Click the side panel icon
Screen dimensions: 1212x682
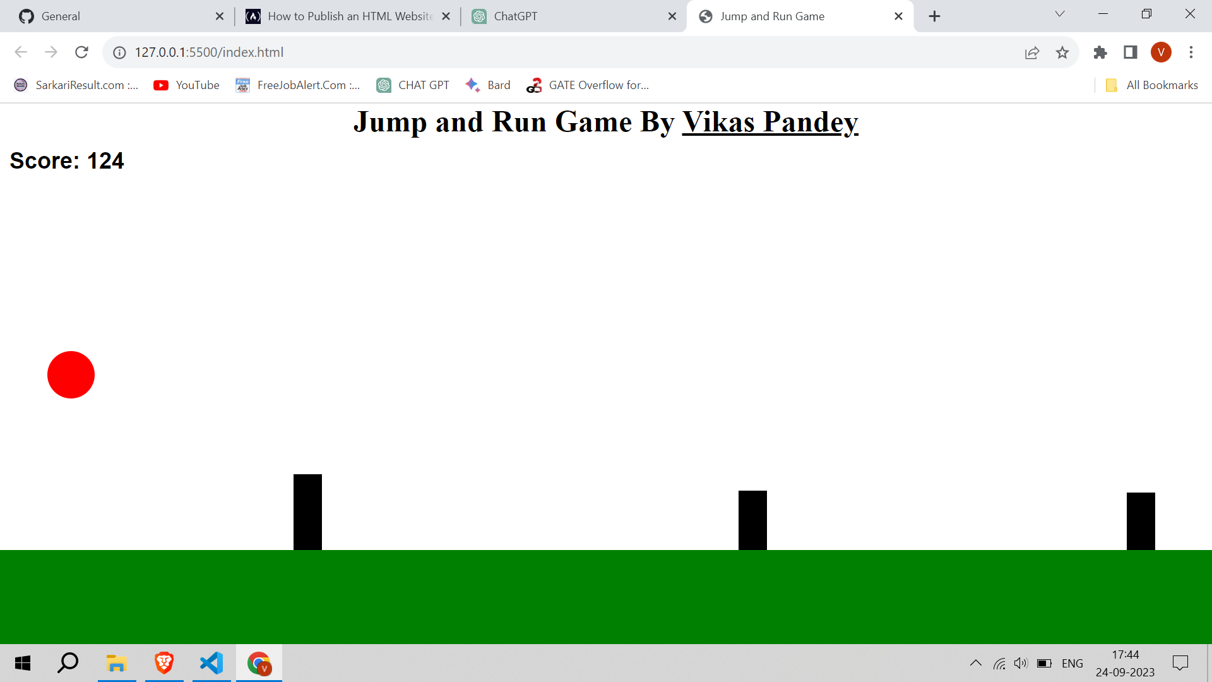coord(1131,52)
